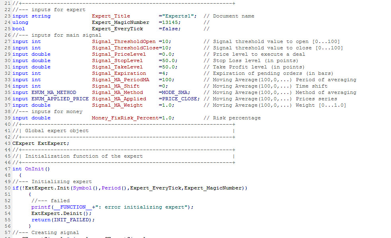The image size is (391, 238).
Task: Click the "//--- failed" comment
Action: 51,201
